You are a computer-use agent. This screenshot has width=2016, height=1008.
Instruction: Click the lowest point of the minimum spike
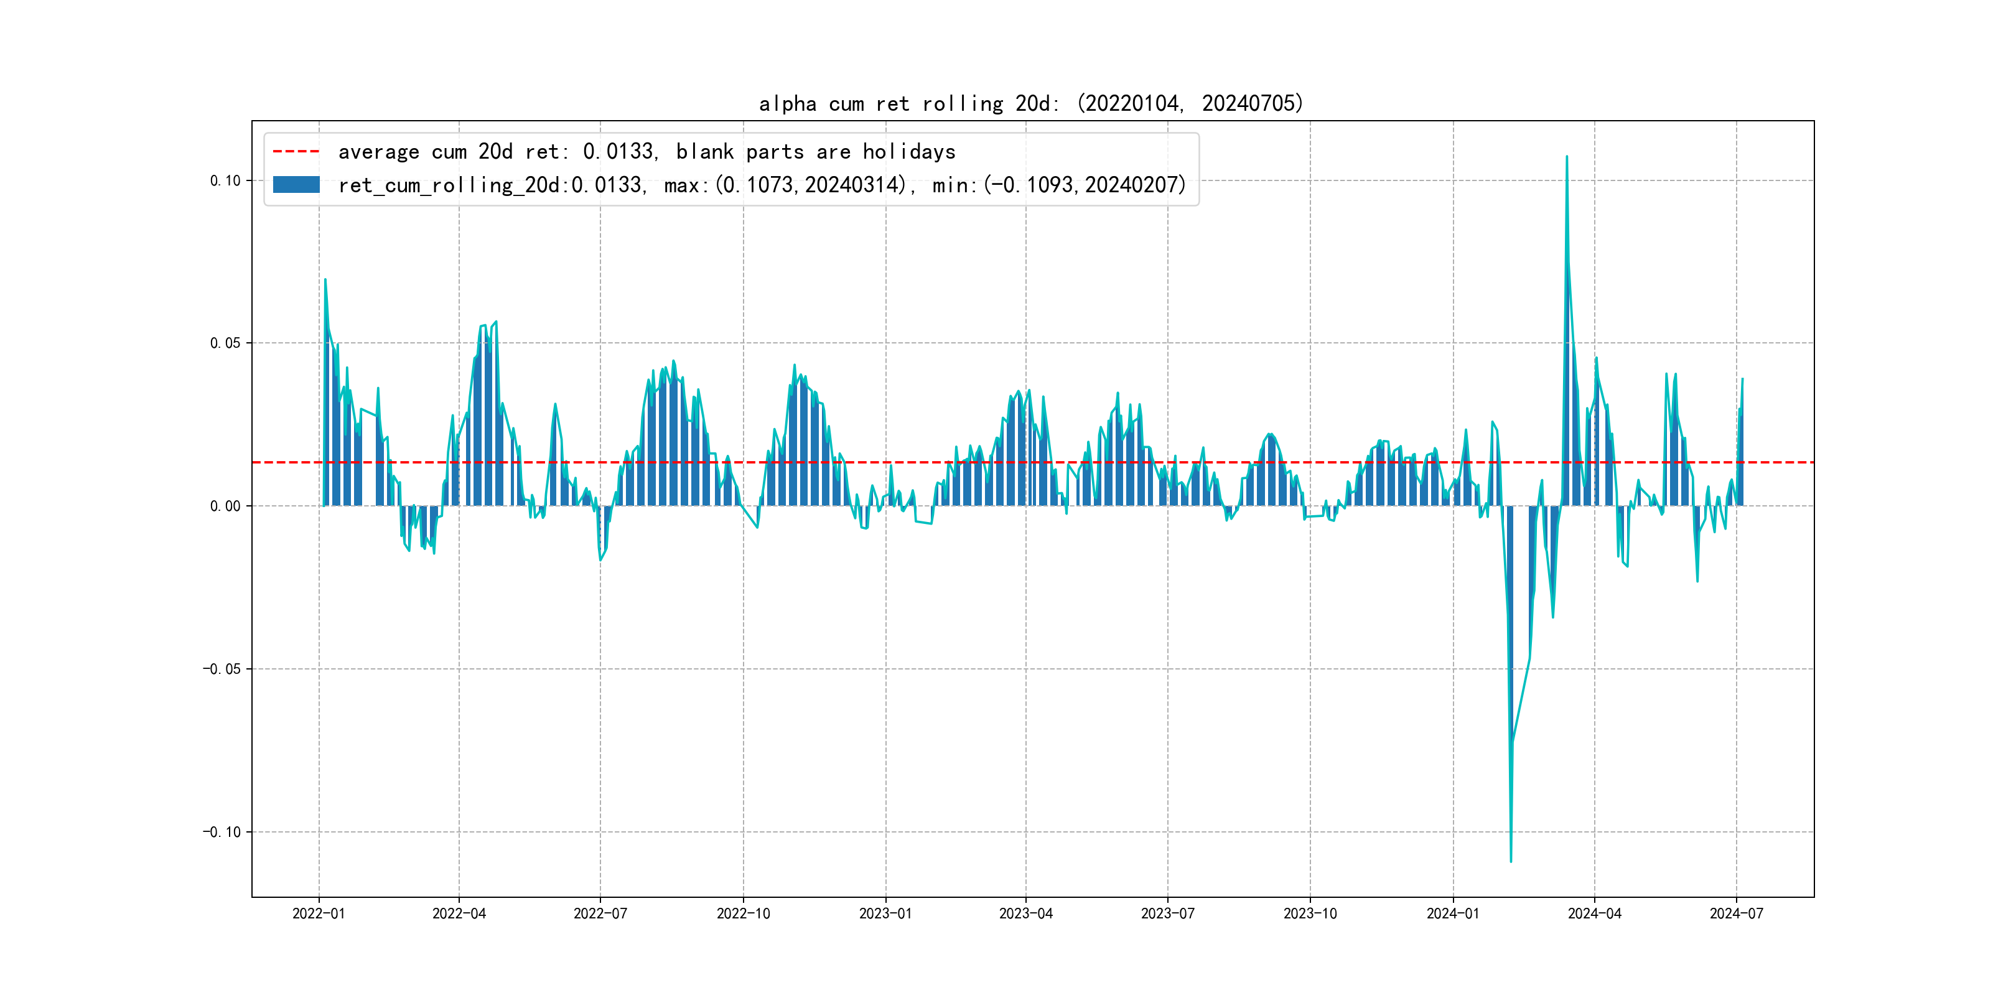pyautogui.click(x=1510, y=861)
